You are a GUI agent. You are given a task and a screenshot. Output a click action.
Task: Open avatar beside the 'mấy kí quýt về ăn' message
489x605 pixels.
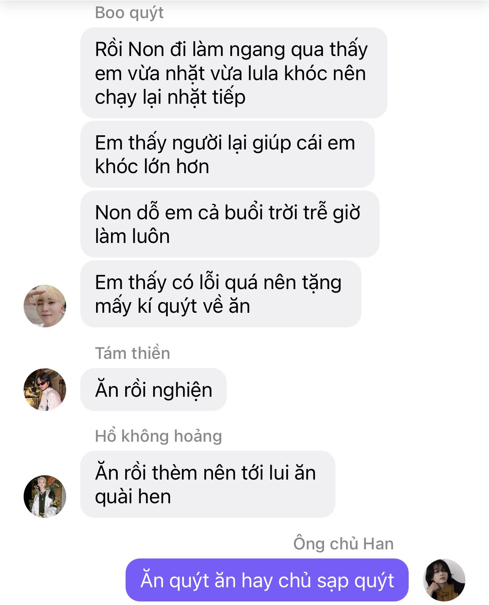coord(45,306)
